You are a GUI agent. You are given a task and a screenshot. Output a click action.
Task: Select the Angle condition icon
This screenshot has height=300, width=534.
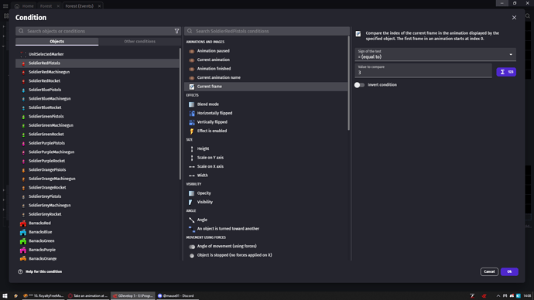click(x=192, y=220)
